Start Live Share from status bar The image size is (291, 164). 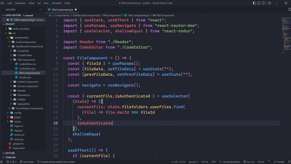point(27,162)
